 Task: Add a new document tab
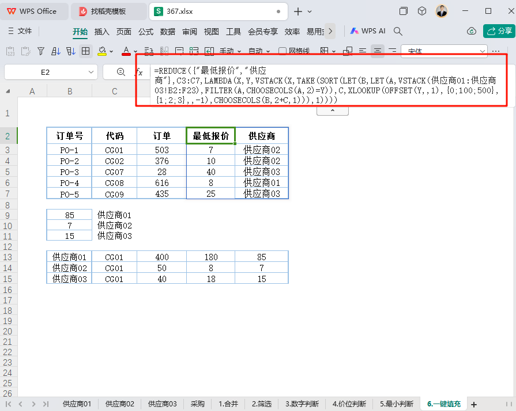click(x=298, y=12)
